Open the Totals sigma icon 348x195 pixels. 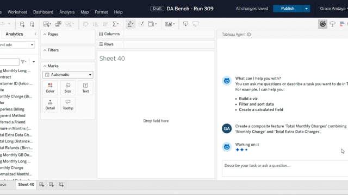(x=115, y=24)
